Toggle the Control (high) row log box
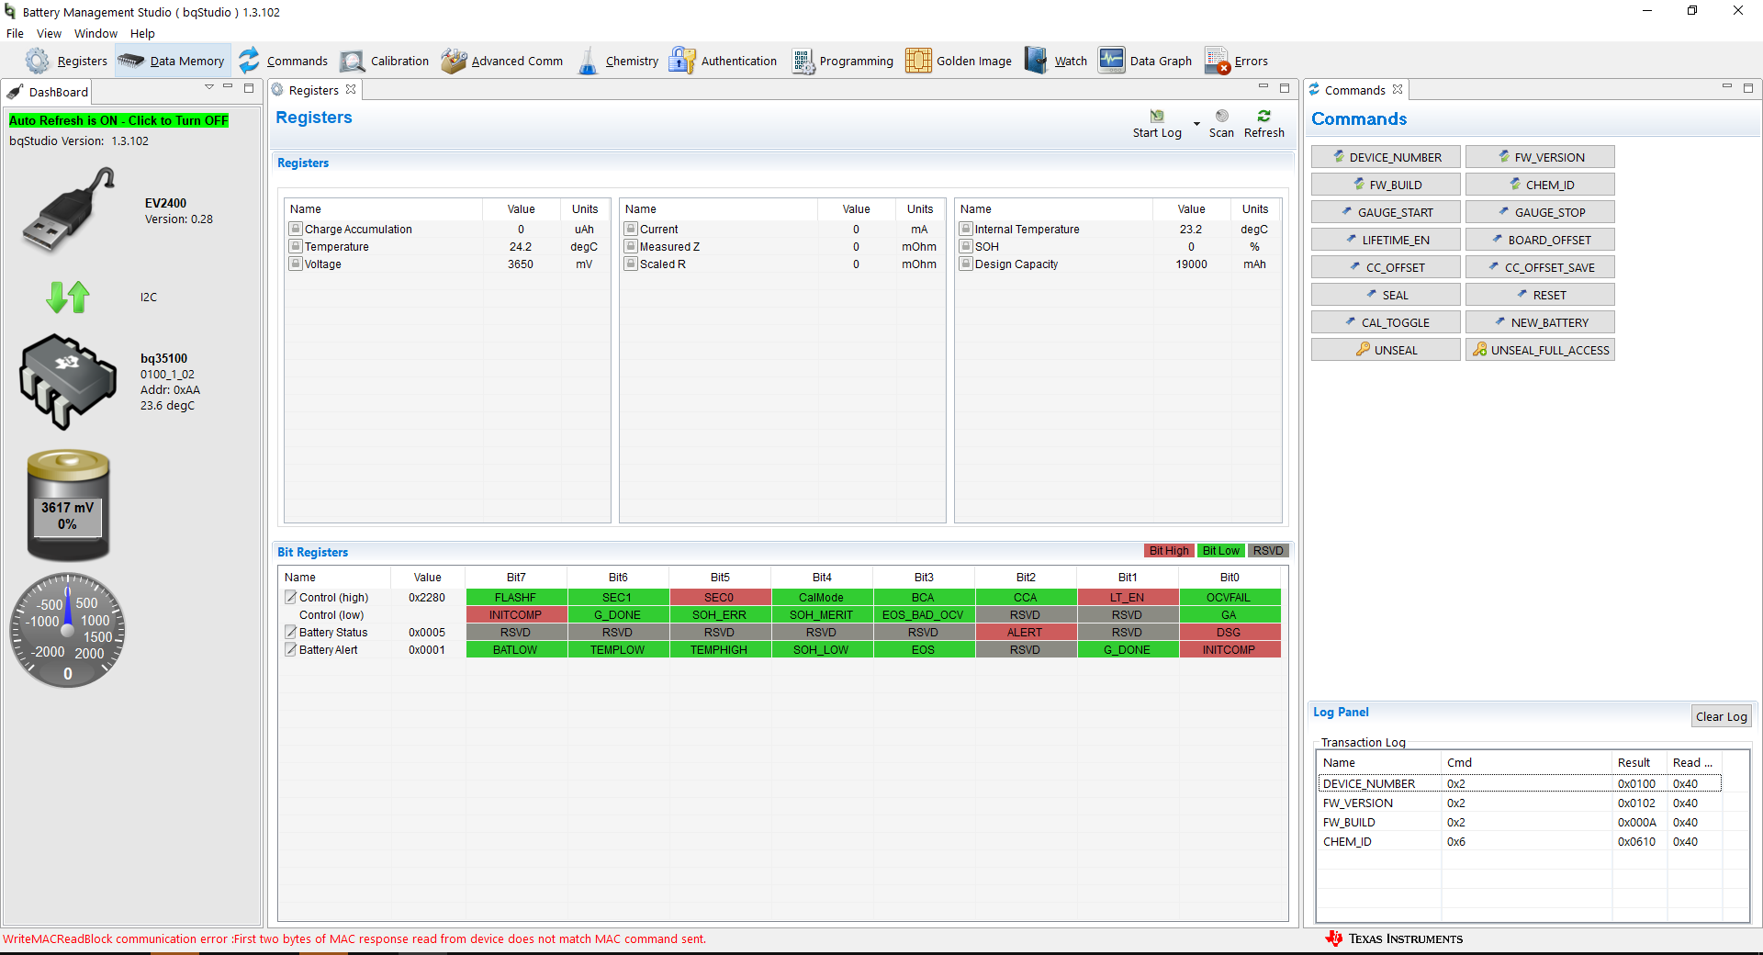 point(291,597)
